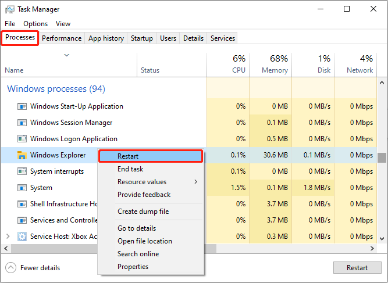388x283 pixels.
Task: Switch to the App history tab
Action: click(x=106, y=38)
